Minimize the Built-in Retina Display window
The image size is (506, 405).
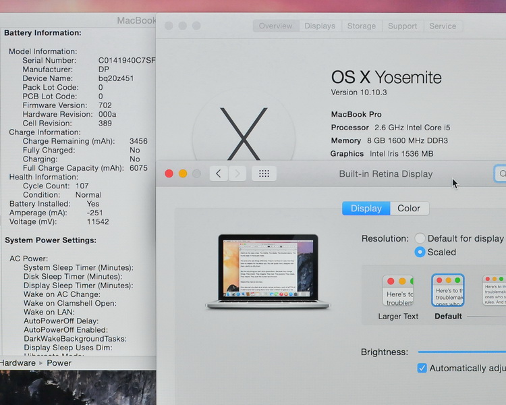(x=183, y=173)
